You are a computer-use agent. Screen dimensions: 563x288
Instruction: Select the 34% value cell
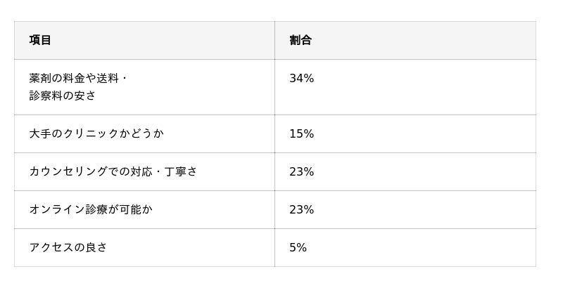click(x=301, y=79)
